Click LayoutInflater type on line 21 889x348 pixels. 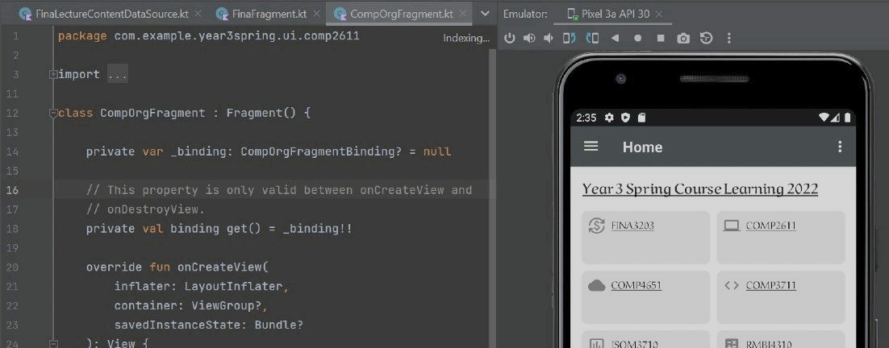coord(234,286)
